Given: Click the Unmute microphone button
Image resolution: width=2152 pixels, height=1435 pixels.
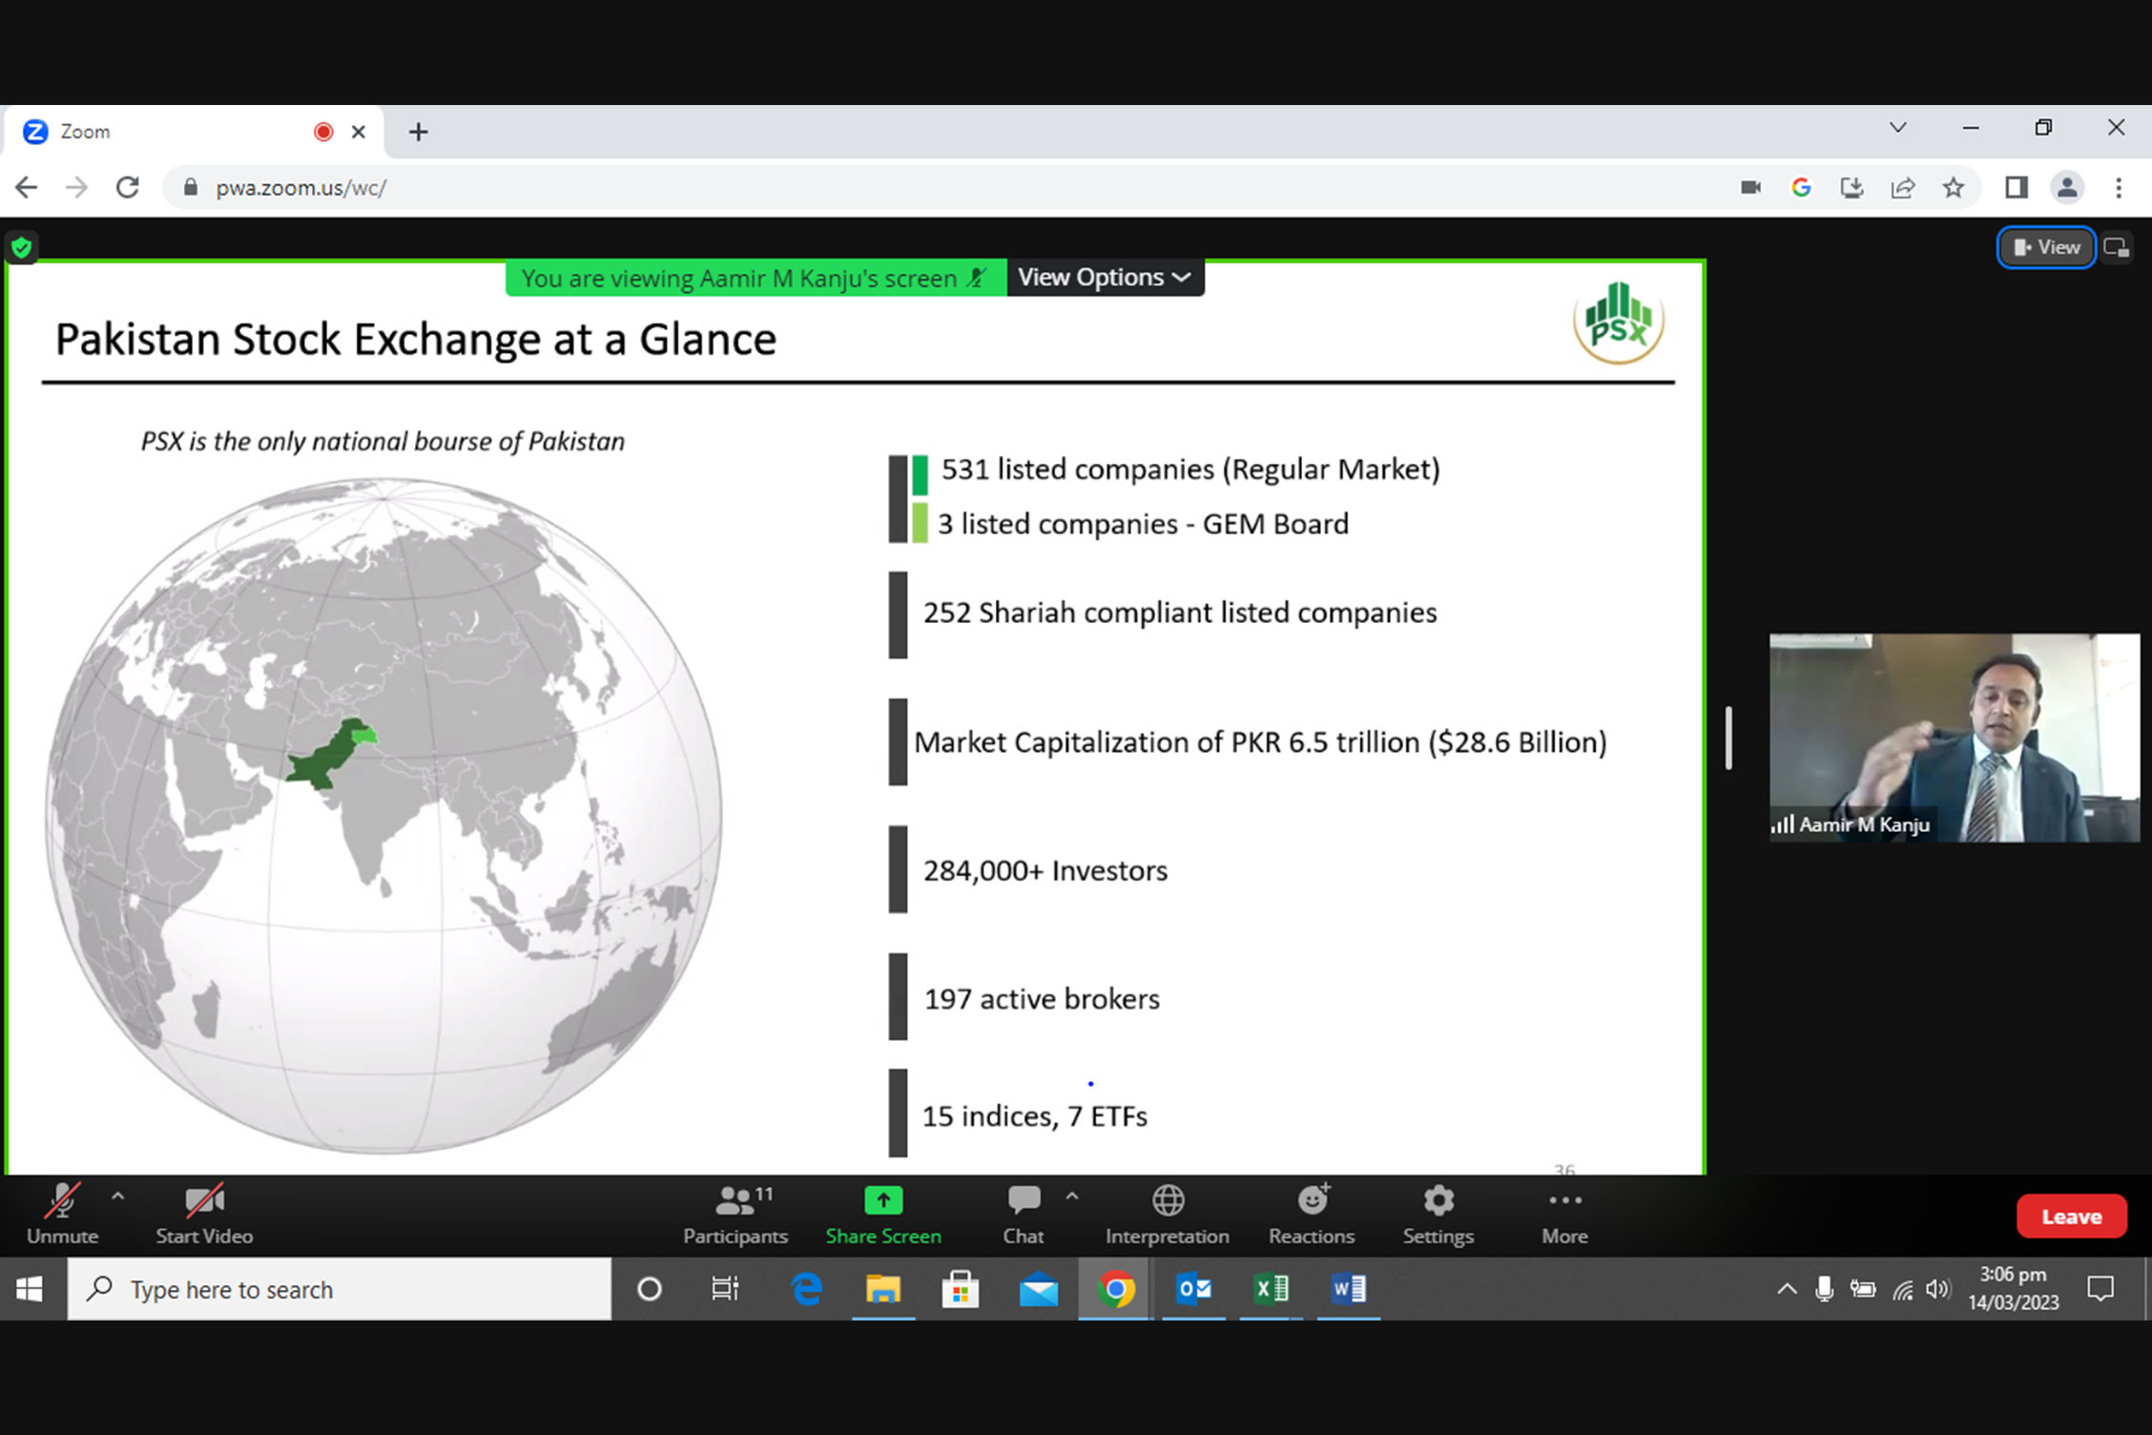Looking at the screenshot, I should [62, 1215].
